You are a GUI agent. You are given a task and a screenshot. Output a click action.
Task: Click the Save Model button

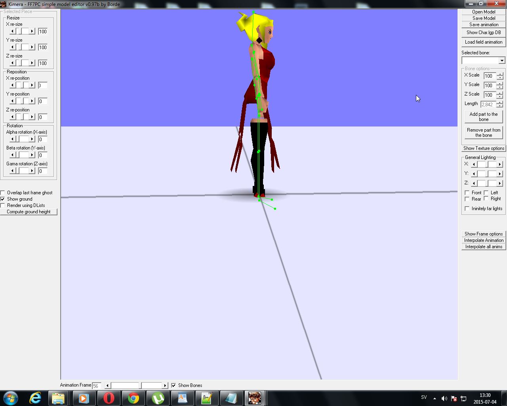tap(484, 18)
